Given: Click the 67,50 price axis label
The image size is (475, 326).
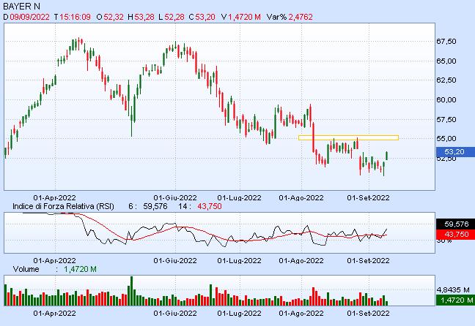Looking at the screenshot, I should pyautogui.click(x=446, y=42).
